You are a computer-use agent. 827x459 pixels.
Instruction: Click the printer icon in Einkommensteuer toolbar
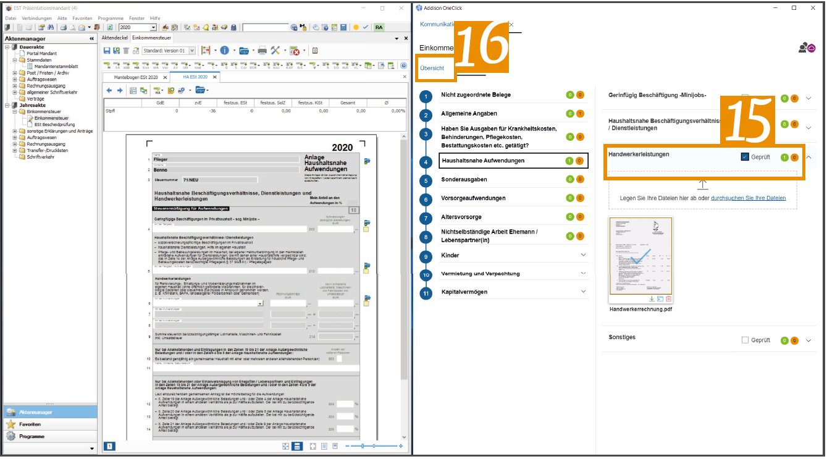[262, 51]
